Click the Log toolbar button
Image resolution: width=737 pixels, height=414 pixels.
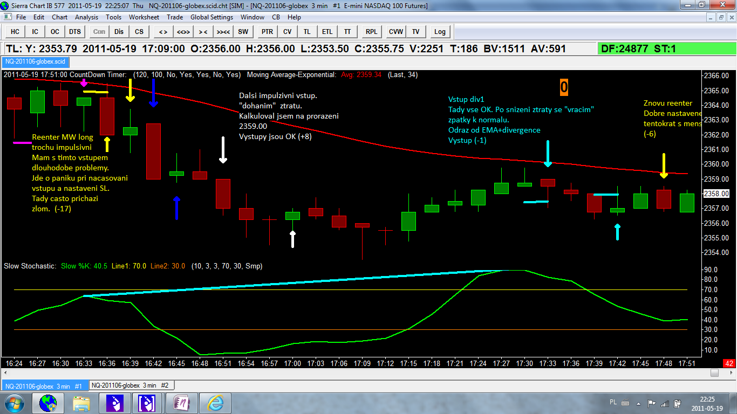pyautogui.click(x=440, y=31)
